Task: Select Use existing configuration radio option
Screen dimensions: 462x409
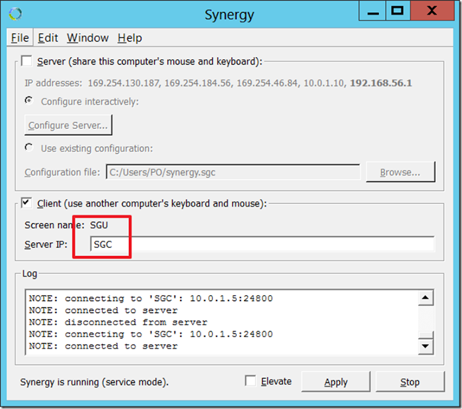Action: (x=29, y=148)
